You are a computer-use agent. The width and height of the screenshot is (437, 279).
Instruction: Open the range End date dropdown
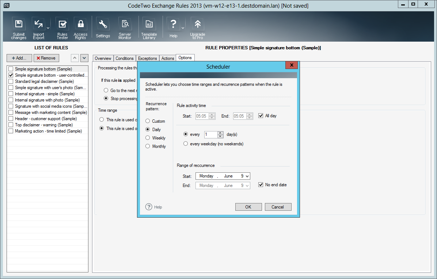pos(247,186)
